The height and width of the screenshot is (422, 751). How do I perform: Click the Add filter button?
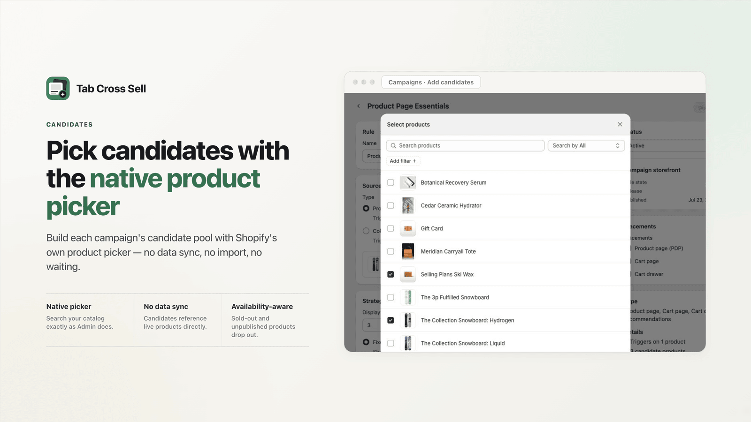[x=403, y=161]
